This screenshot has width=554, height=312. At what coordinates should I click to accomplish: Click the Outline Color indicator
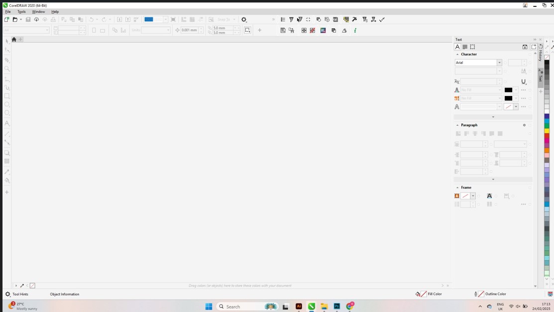click(490, 294)
